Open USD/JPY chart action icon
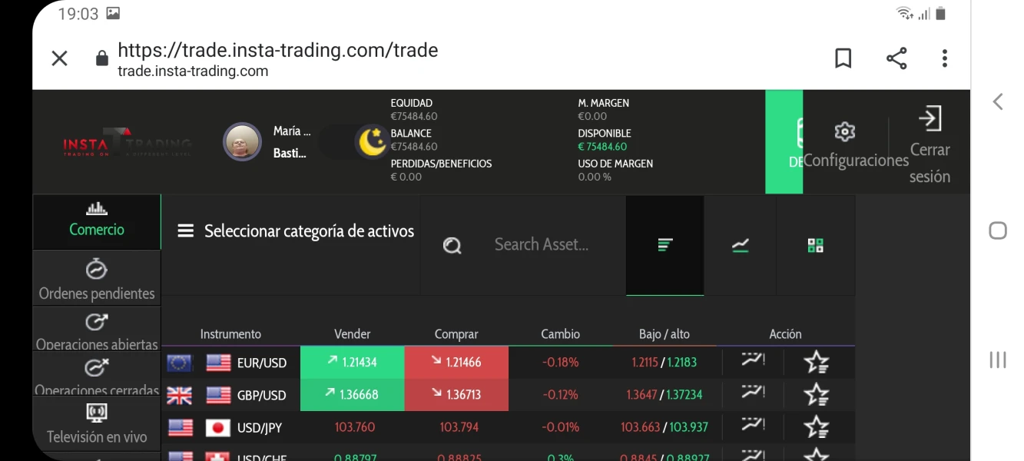This screenshot has width=1024, height=461. [x=753, y=425]
